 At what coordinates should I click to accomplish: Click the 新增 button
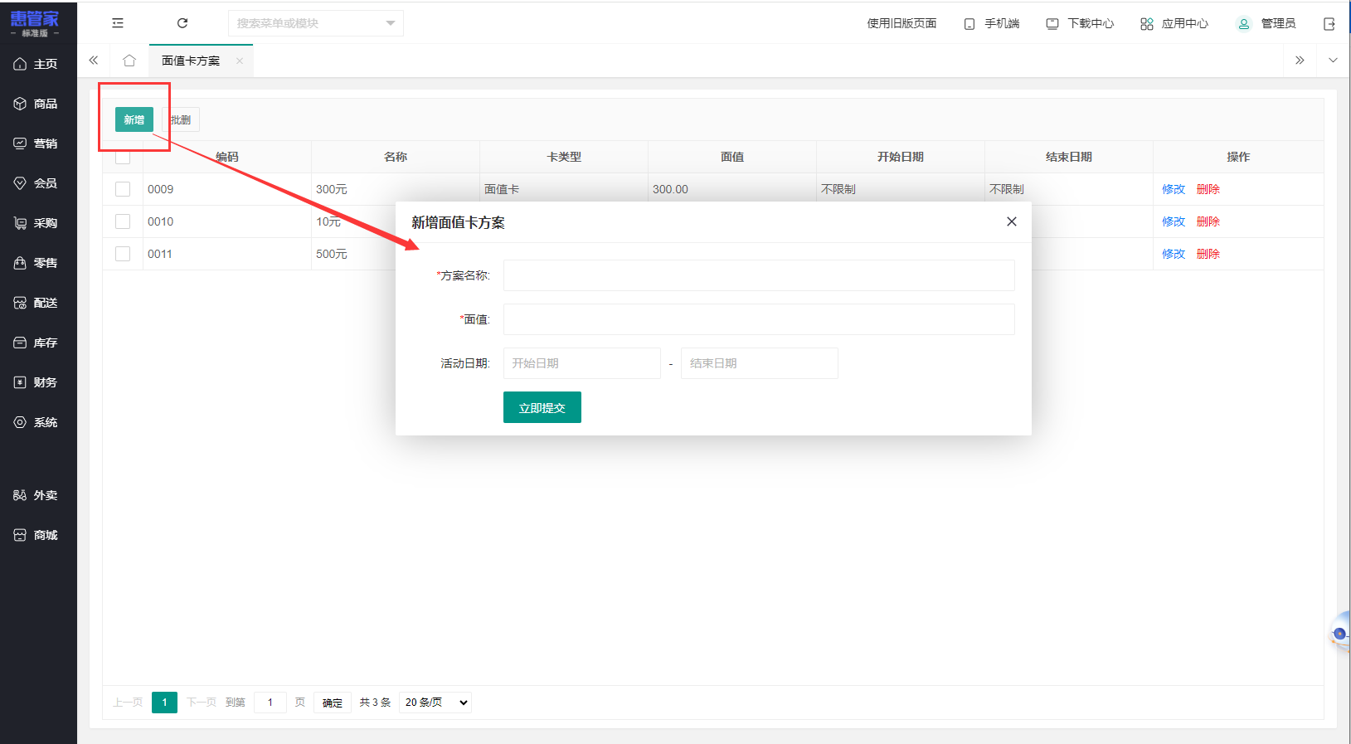pyautogui.click(x=134, y=119)
